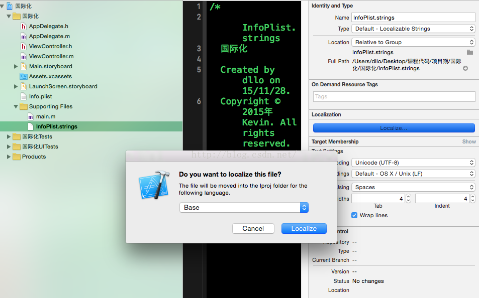Click the Products folder icon
Image resolution: width=479 pixels, height=298 pixels.
coord(17,157)
